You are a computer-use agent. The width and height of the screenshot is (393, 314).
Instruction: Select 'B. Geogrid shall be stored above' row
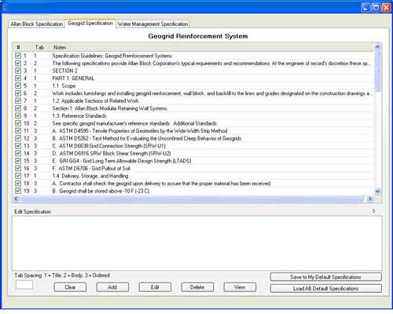(x=101, y=191)
